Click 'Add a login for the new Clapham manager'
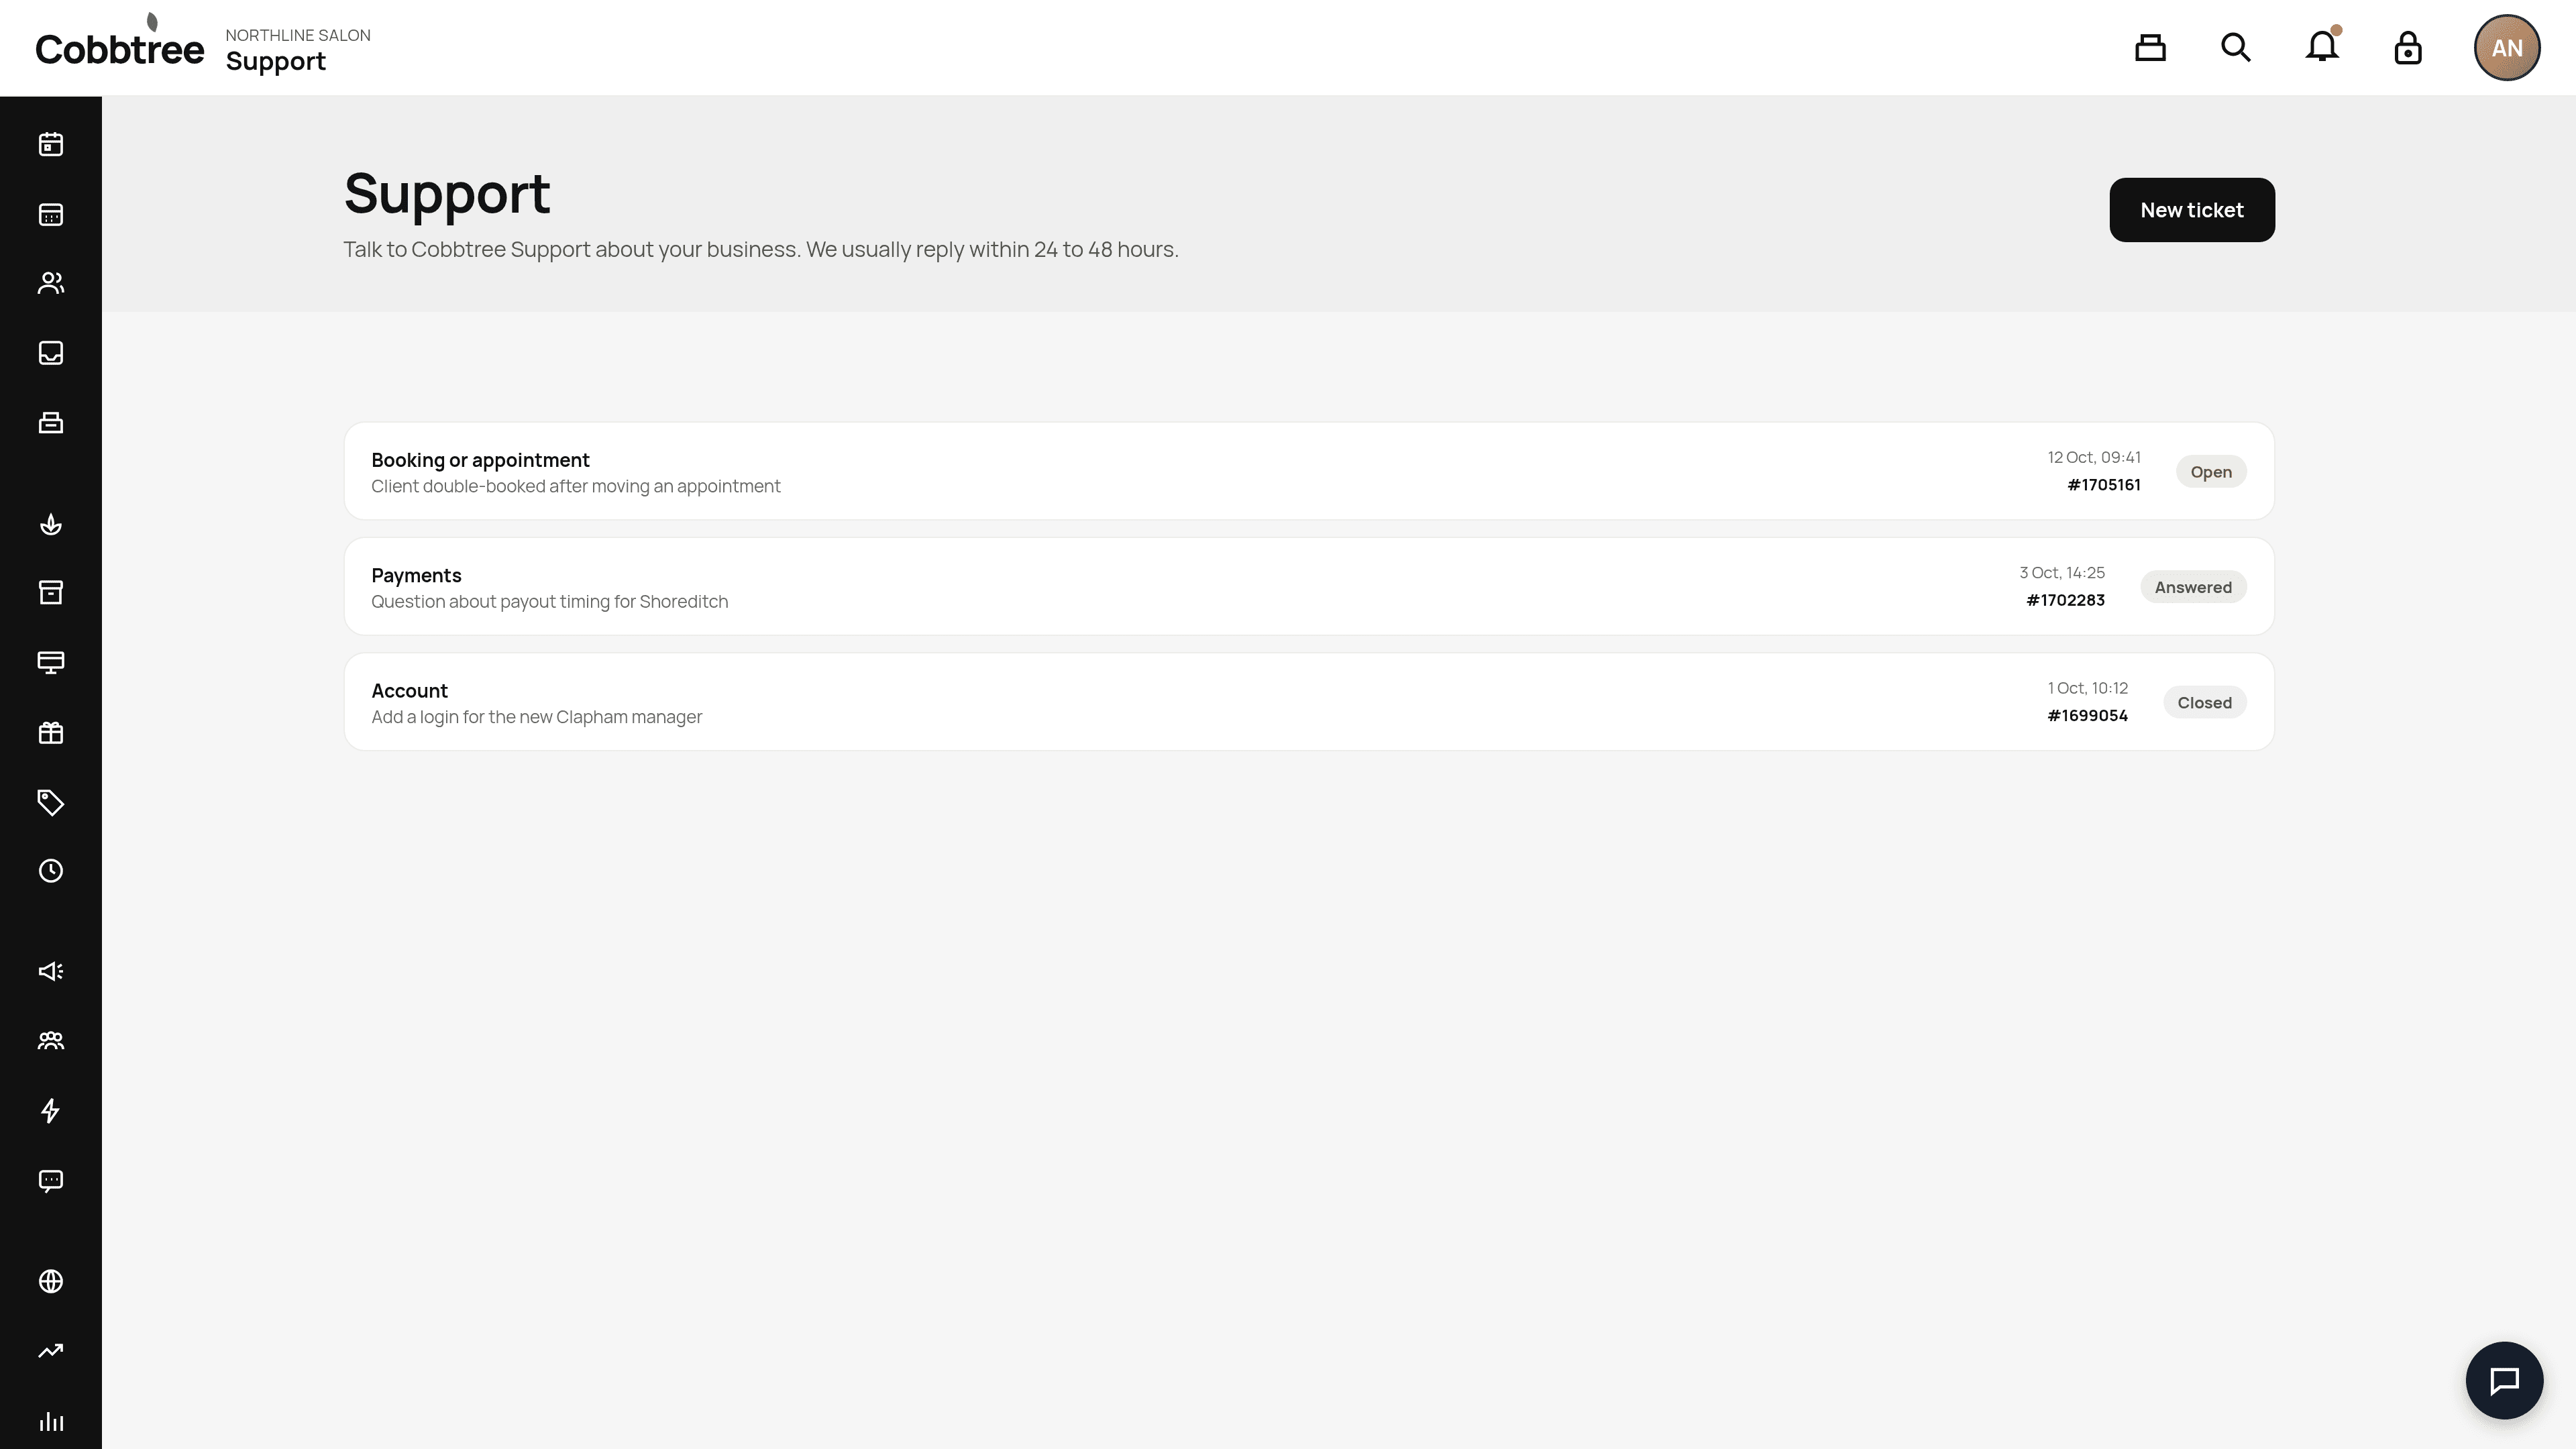Screen dimensions: 2576x1449 click(537, 717)
